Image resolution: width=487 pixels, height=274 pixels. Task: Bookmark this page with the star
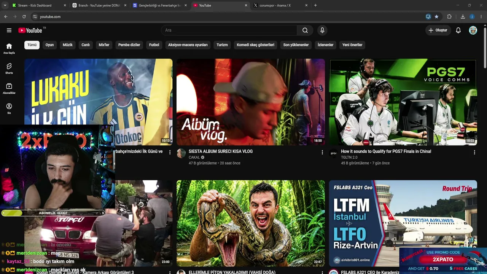pyautogui.click(x=436, y=17)
